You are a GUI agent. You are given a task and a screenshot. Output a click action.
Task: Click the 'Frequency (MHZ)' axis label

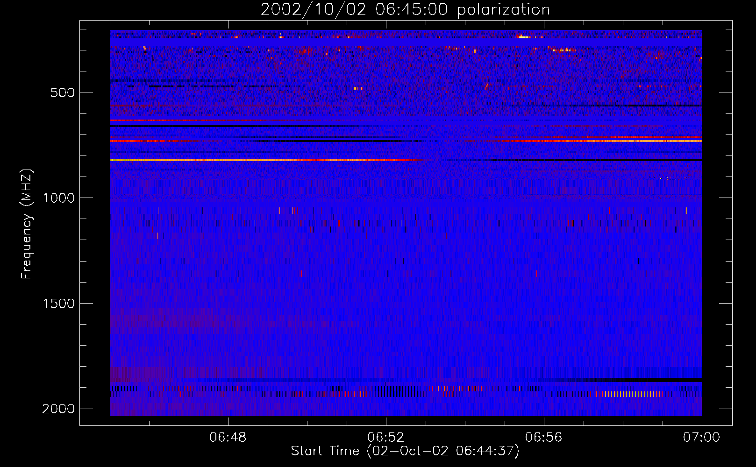(x=27, y=224)
